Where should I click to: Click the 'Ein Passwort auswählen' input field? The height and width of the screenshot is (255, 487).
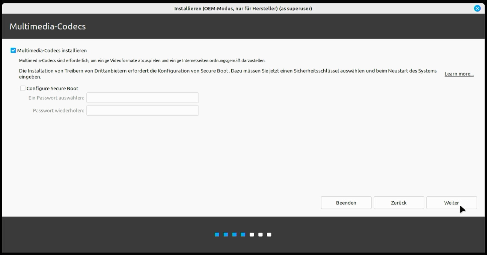click(x=142, y=98)
